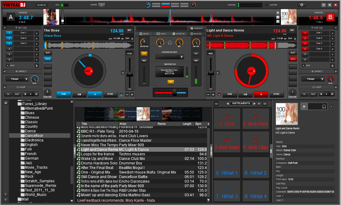Toggle SLIP mode on deck B
The width and height of the screenshot is (341, 205).
point(293,53)
